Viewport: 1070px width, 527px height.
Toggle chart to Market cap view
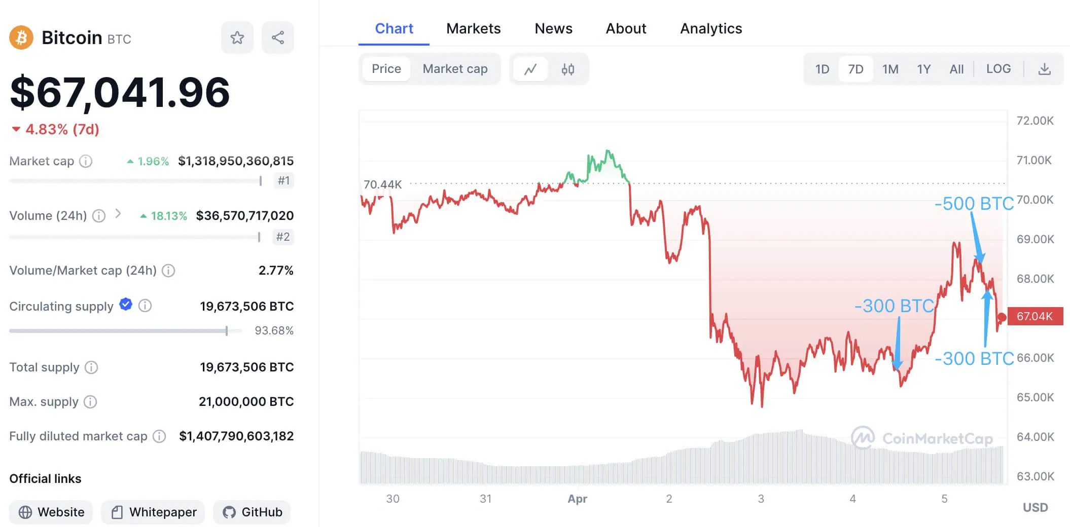point(455,69)
